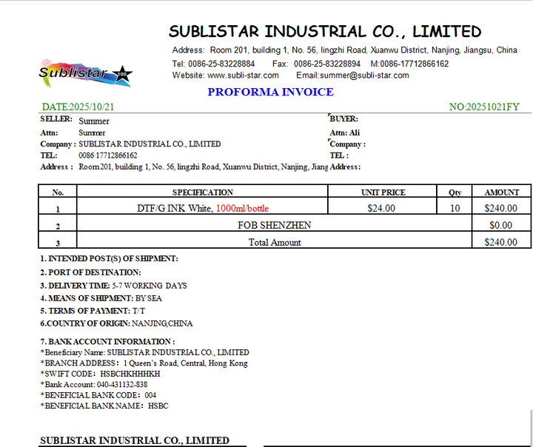The height and width of the screenshot is (447, 533).
Task: Select the PROFORMA INVOICE title
Action: click(x=270, y=93)
